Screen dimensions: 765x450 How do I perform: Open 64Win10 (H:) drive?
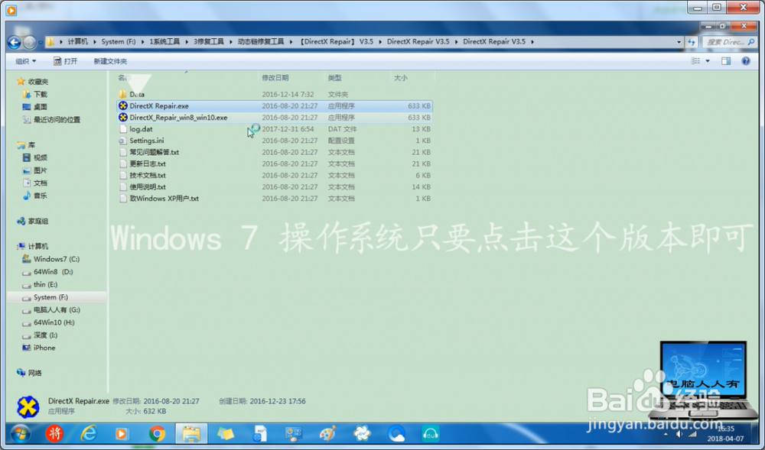[48, 322]
